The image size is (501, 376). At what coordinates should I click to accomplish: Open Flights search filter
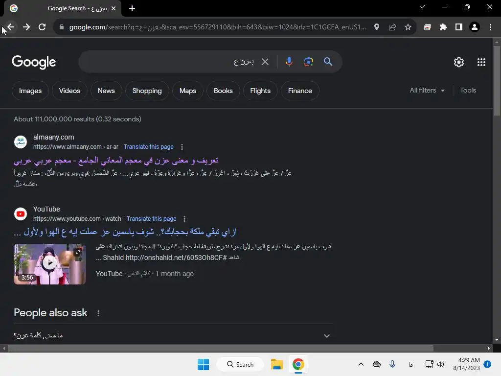(x=260, y=91)
